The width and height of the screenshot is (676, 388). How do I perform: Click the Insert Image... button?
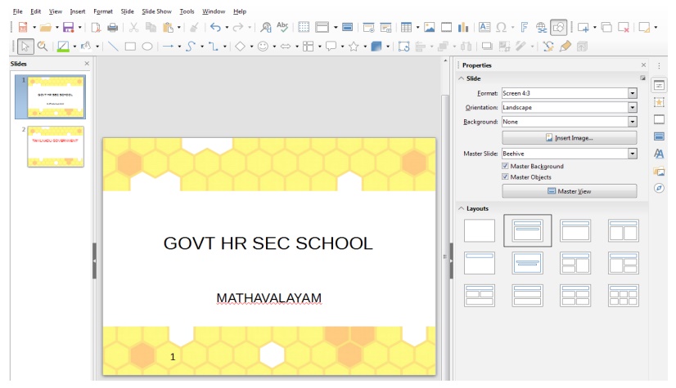pos(569,138)
